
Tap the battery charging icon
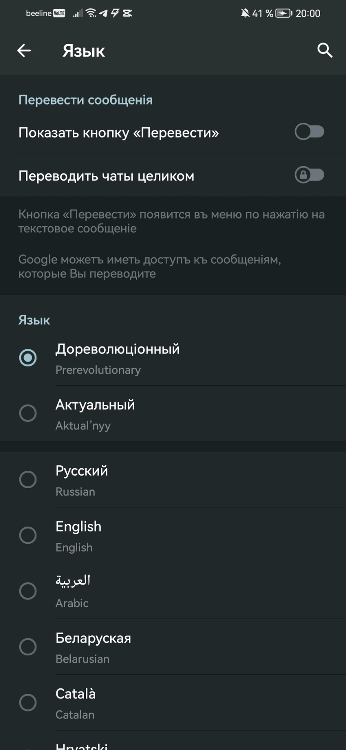[284, 13]
